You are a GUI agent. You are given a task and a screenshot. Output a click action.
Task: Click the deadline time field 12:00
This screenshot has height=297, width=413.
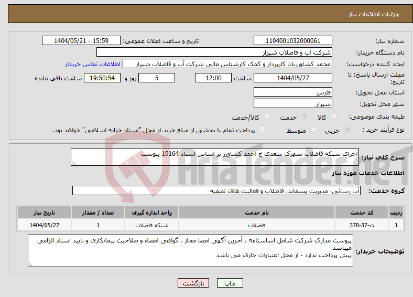tap(213, 78)
